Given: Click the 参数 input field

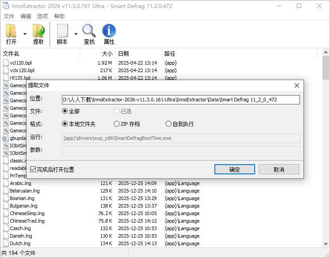Looking at the screenshot, I should [x=181, y=151].
